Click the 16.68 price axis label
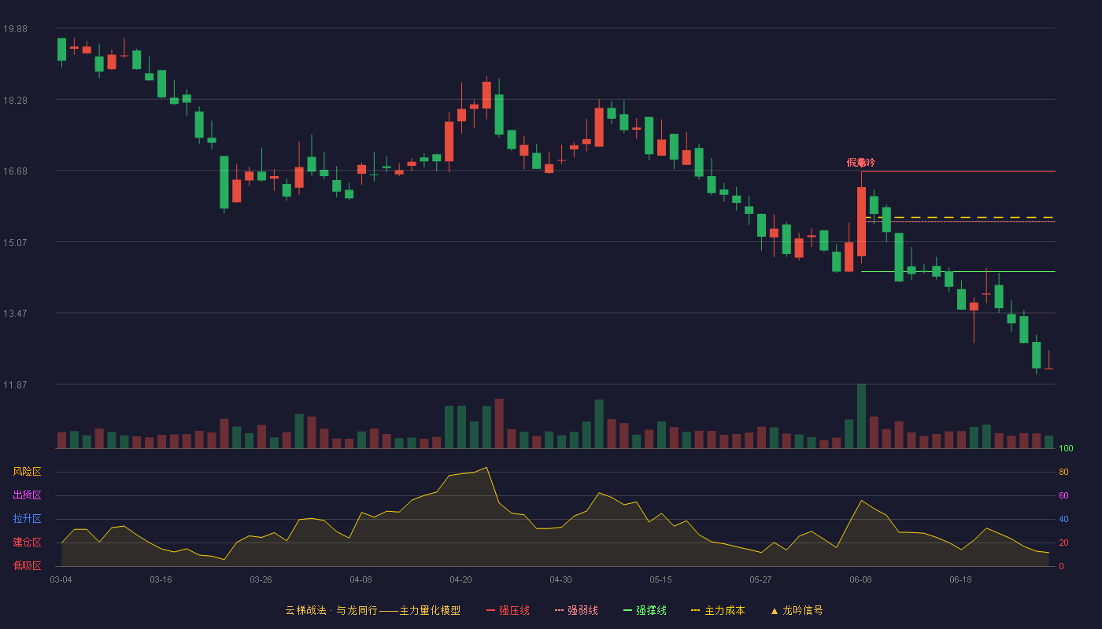 click(x=15, y=171)
